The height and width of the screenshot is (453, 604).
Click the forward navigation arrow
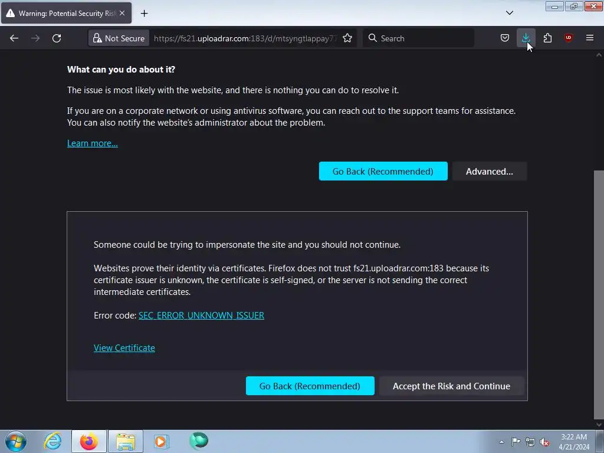point(35,38)
